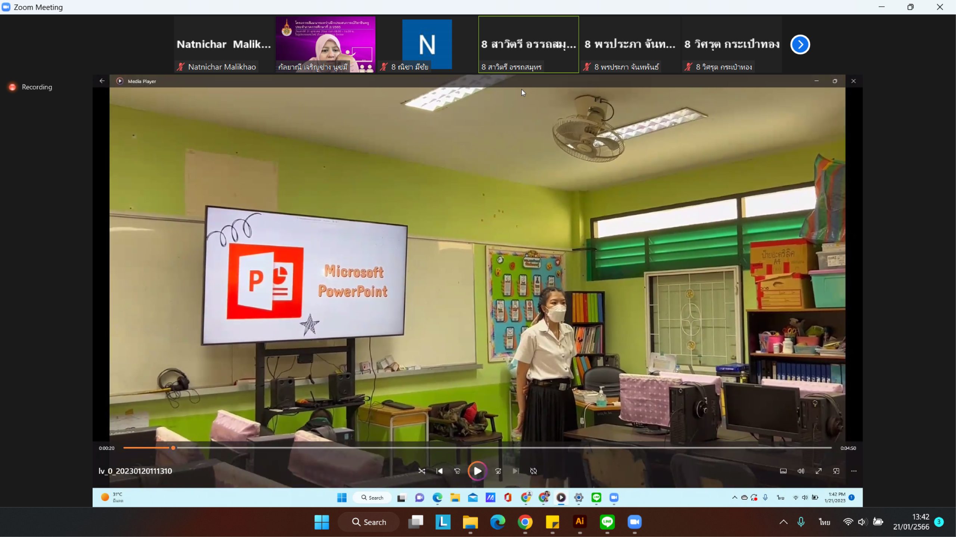956x537 pixels.
Task: Open Windows Start menu on taskbar
Action: [x=322, y=522]
